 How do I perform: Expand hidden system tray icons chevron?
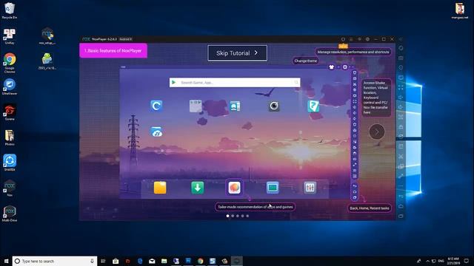427,261
